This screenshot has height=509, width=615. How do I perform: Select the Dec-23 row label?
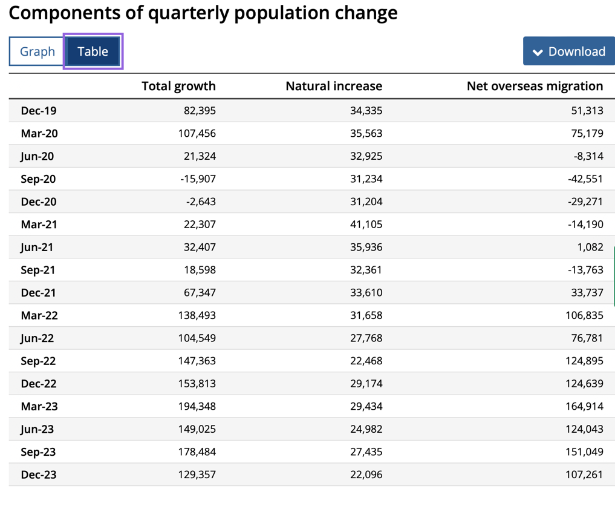(39, 475)
